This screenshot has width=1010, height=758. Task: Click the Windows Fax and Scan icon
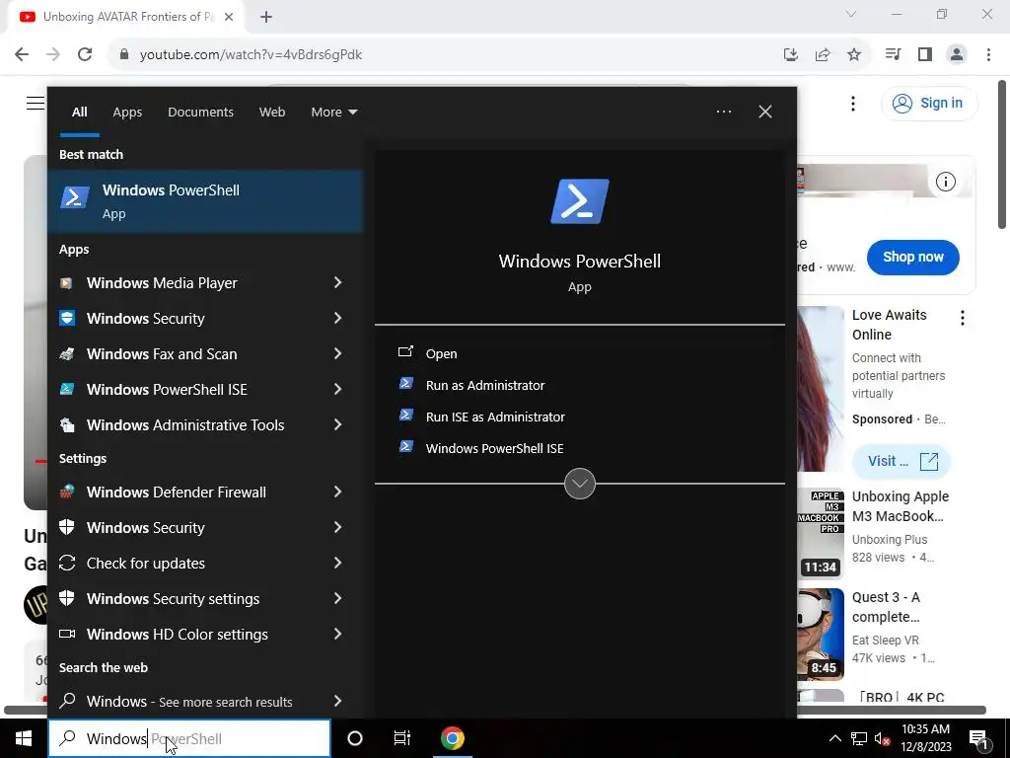click(66, 354)
